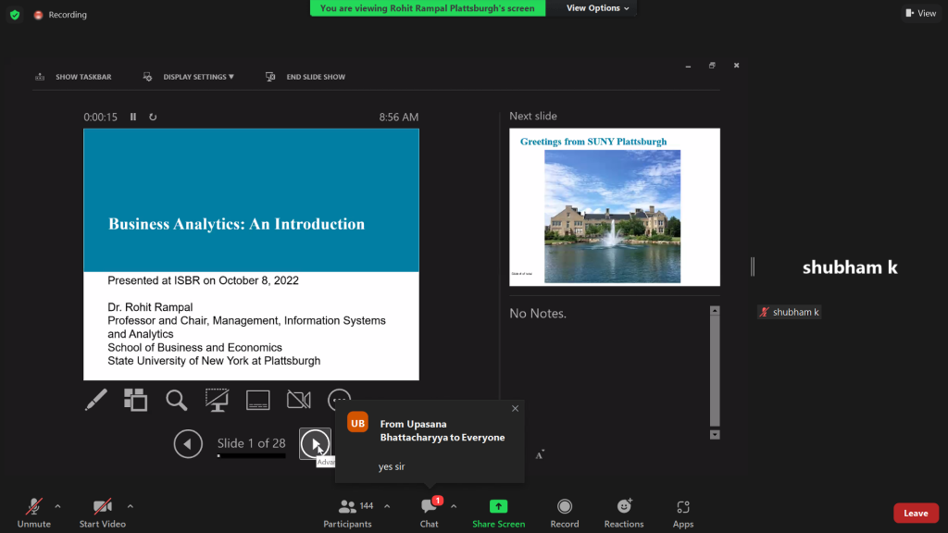This screenshot has height=533, width=948.
Task: Unmute the microphone
Action: 34,513
